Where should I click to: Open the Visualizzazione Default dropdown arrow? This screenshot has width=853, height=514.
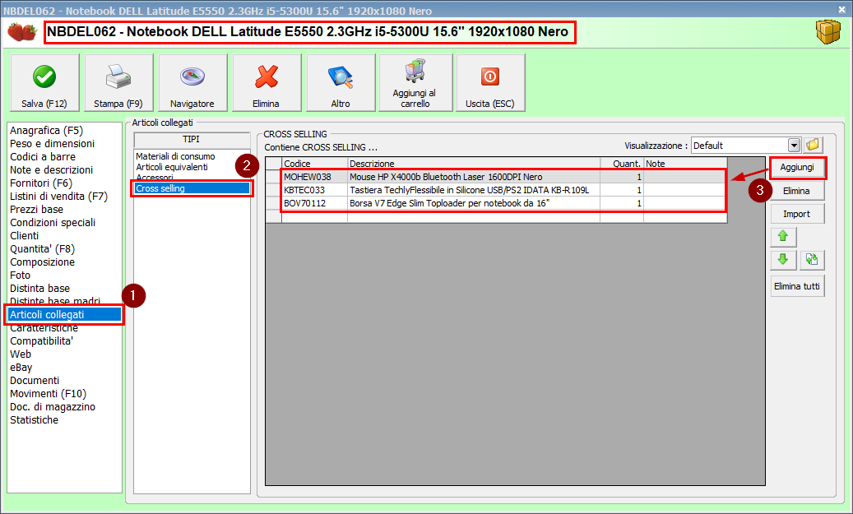tap(795, 146)
